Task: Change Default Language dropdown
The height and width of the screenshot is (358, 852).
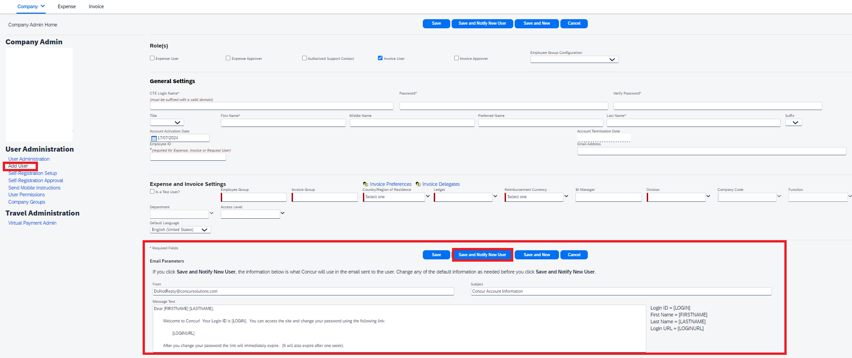Action: (181, 230)
